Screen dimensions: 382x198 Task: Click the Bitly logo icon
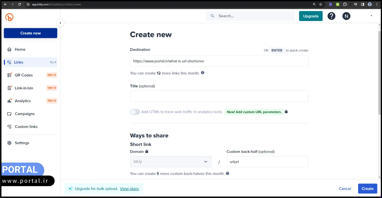click(9, 17)
